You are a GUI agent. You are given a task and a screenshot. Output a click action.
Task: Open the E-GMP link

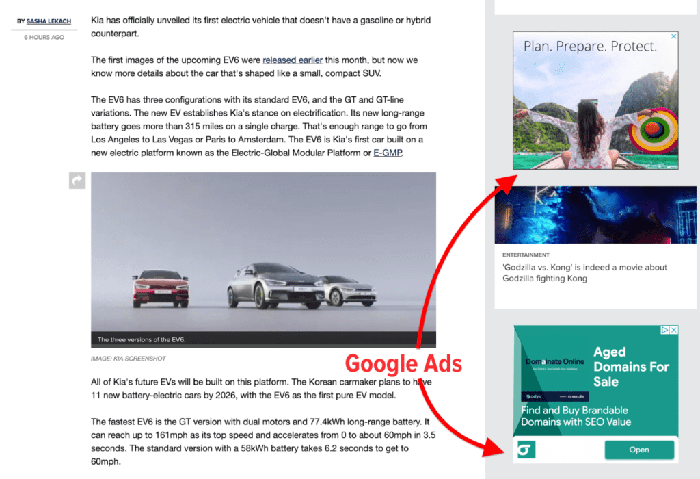tap(388, 153)
